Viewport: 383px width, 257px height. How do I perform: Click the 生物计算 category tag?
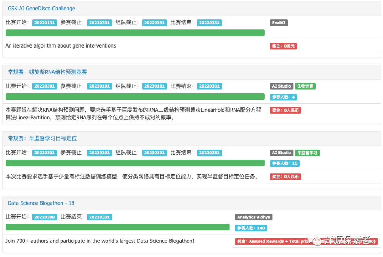point(305,86)
